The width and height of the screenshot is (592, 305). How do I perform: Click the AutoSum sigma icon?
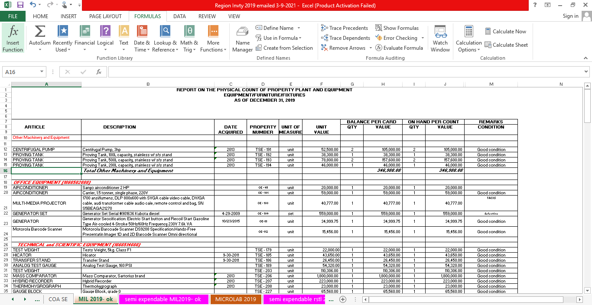[x=40, y=31]
